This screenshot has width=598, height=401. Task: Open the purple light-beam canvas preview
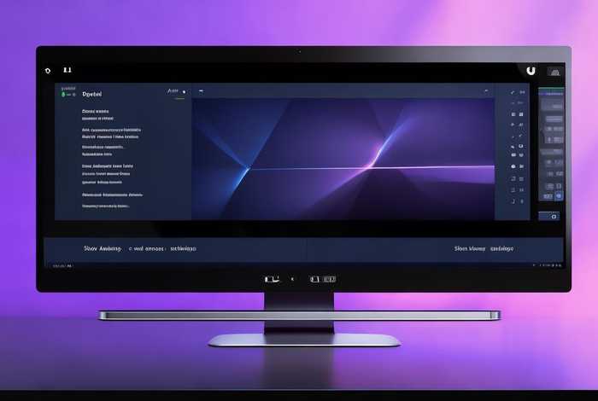click(343, 160)
